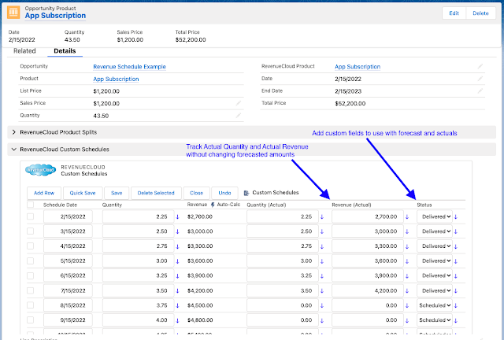Open Status dropdown for 3/15/2022 row
The height and width of the screenshot is (340, 504).
(x=435, y=231)
